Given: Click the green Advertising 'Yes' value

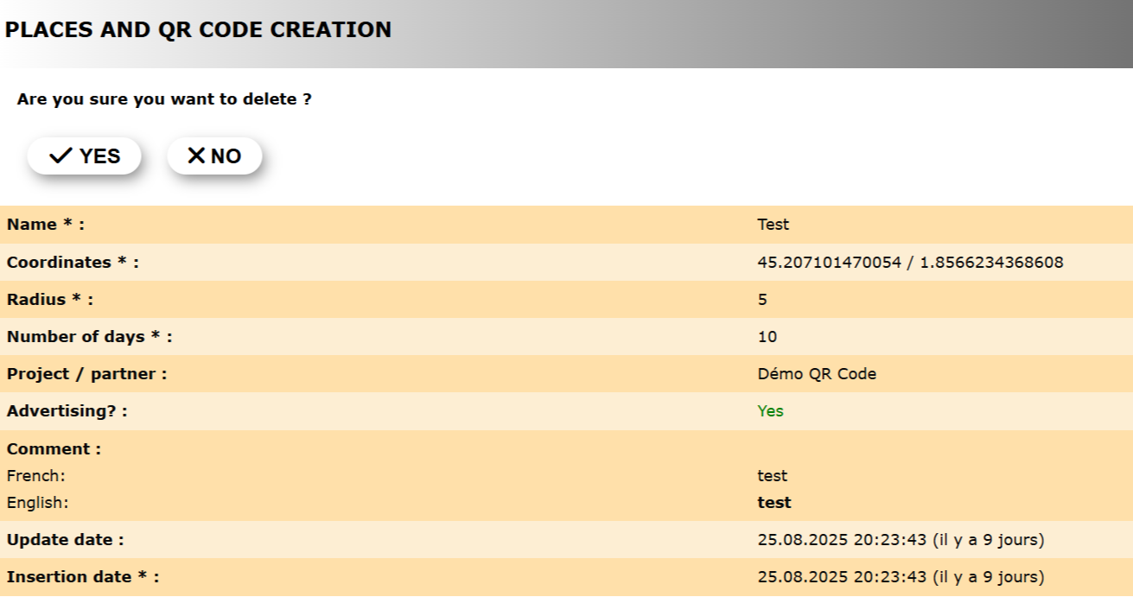Looking at the screenshot, I should (770, 411).
